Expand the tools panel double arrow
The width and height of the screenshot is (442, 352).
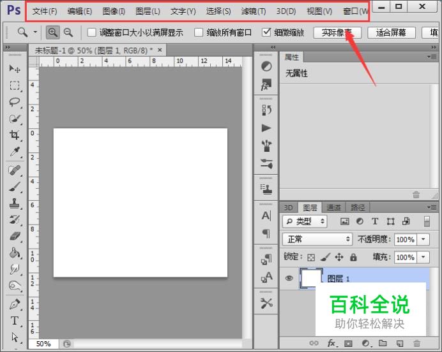pyautogui.click(x=7, y=47)
